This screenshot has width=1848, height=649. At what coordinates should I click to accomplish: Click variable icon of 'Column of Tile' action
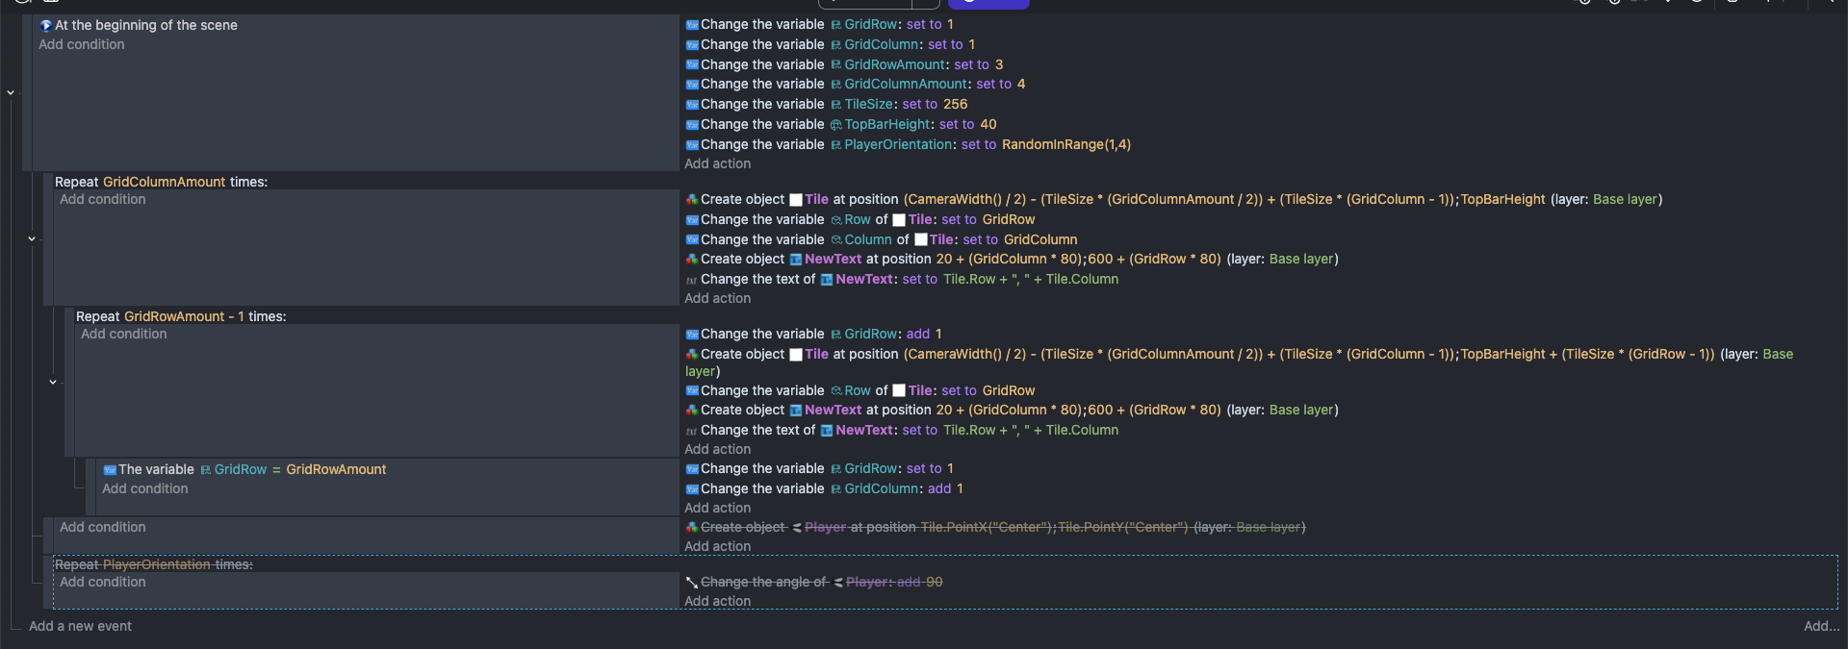pos(692,240)
